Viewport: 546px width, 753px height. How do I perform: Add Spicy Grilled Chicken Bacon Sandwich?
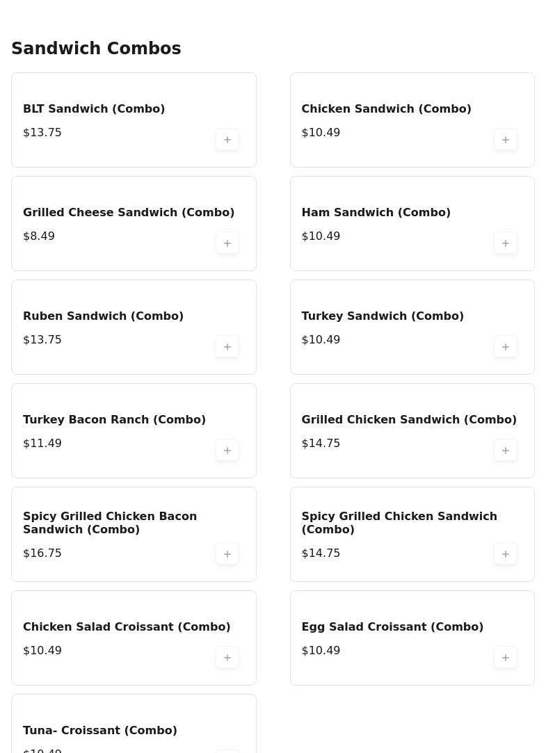tap(227, 554)
